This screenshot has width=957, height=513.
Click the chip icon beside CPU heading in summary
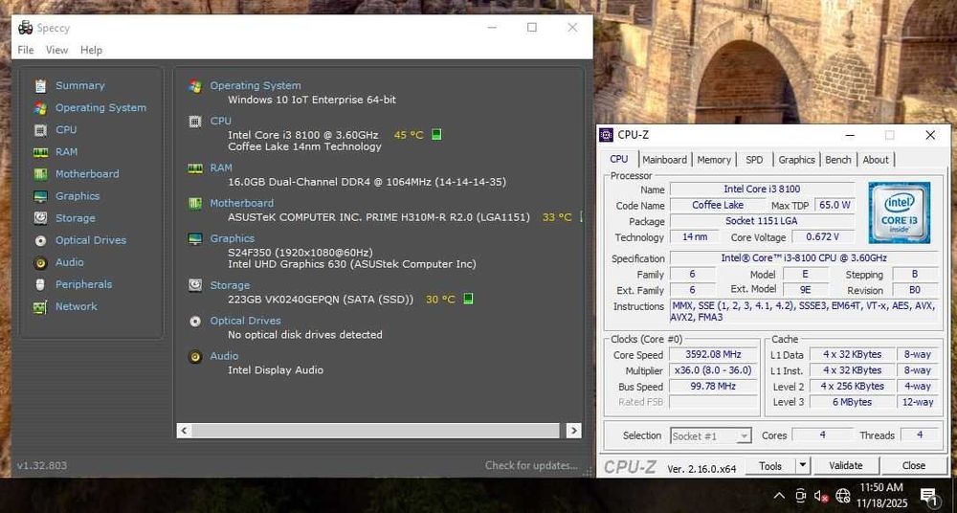click(x=195, y=122)
